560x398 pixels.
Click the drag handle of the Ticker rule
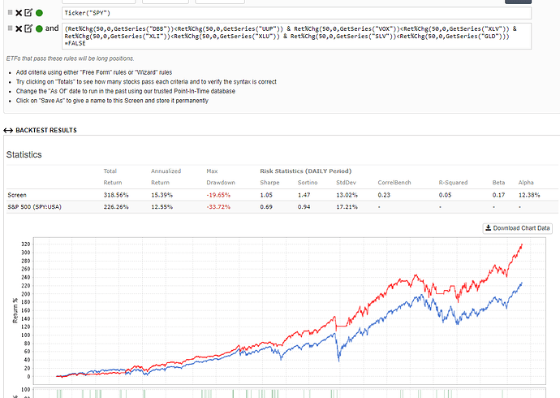[x=9, y=14]
